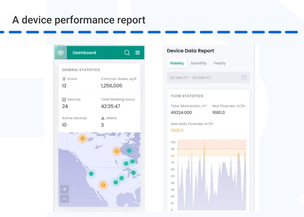Open the calendar icon in date range field
Viewport: 304px width, 217px height.
244,78
